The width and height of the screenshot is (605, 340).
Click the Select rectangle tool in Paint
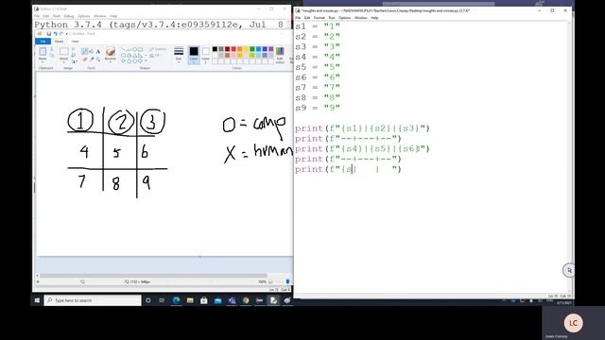coord(63,52)
